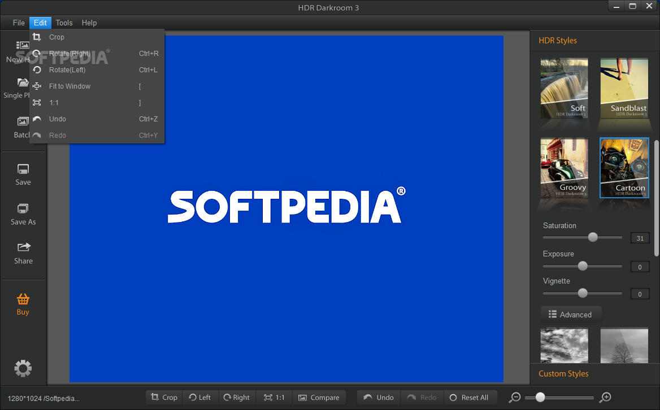The image size is (660, 410).
Task: Close the open Edit menu
Action: pos(41,23)
